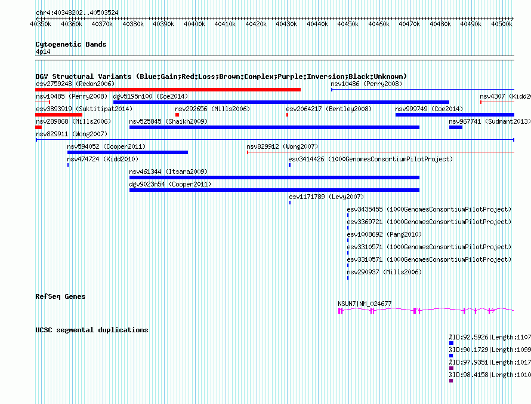531x404 pixels.
Task: Select the 4p14 cytogenetic band label
Action: [x=43, y=51]
